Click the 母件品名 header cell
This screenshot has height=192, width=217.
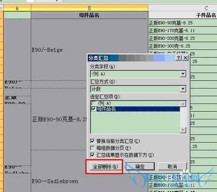89,15
